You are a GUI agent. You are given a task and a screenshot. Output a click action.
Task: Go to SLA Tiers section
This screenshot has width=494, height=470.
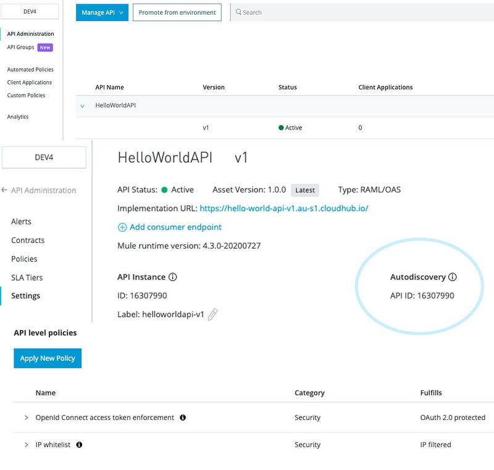click(x=27, y=278)
